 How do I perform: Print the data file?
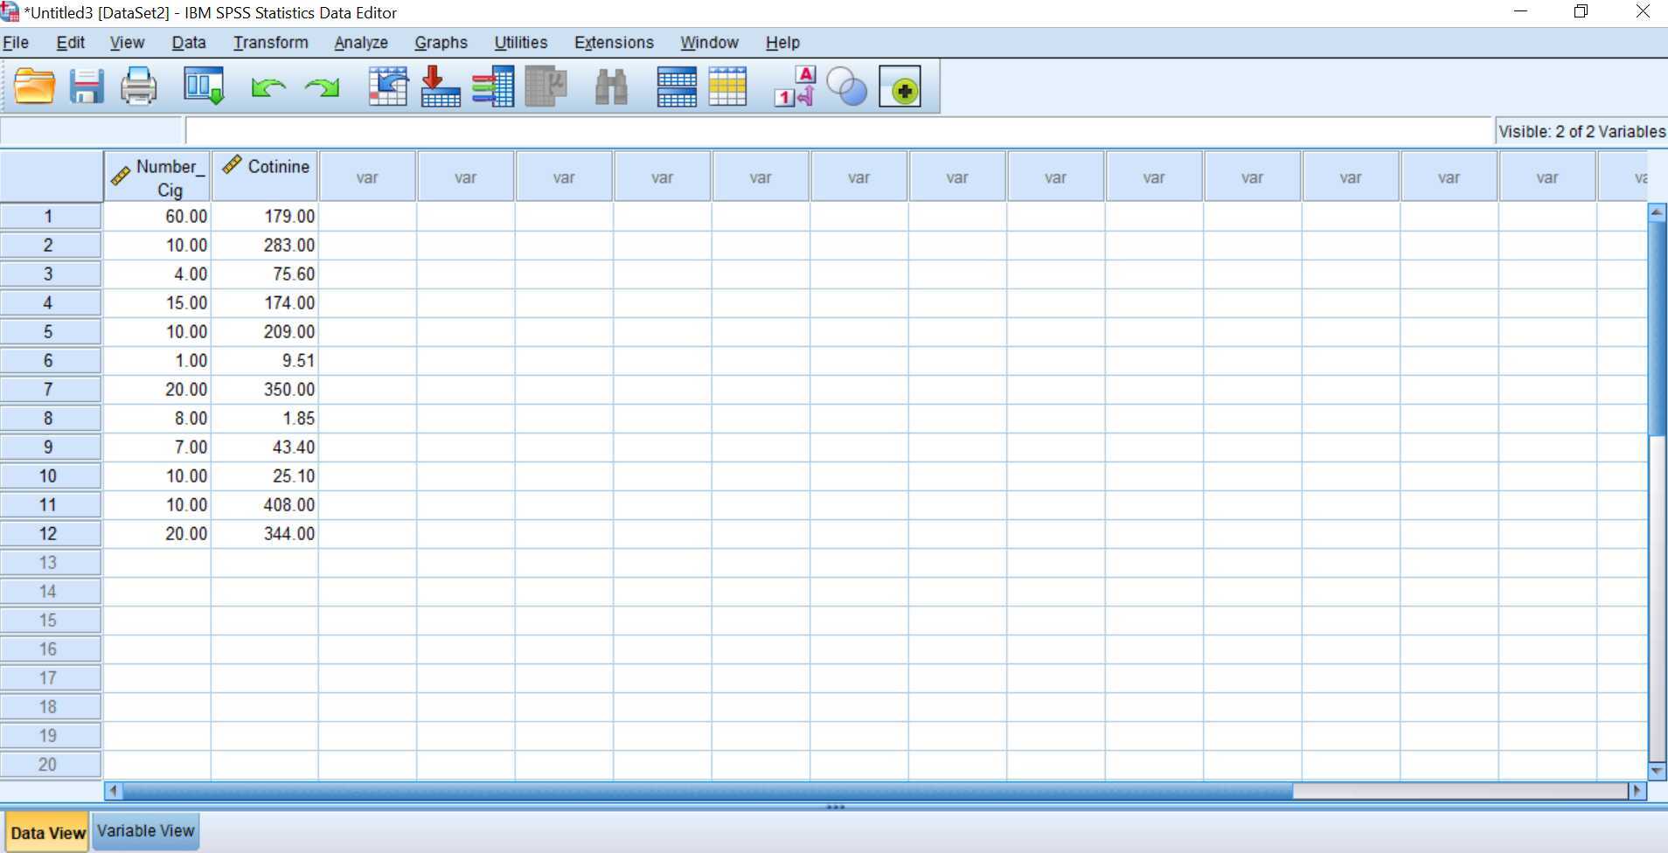(138, 86)
